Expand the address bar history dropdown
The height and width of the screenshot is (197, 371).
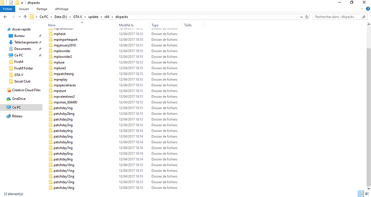click(301, 17)
